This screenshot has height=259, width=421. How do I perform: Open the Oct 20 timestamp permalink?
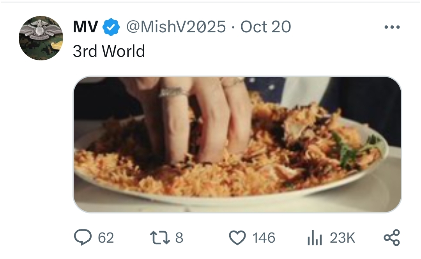click(x=265, y=27)
